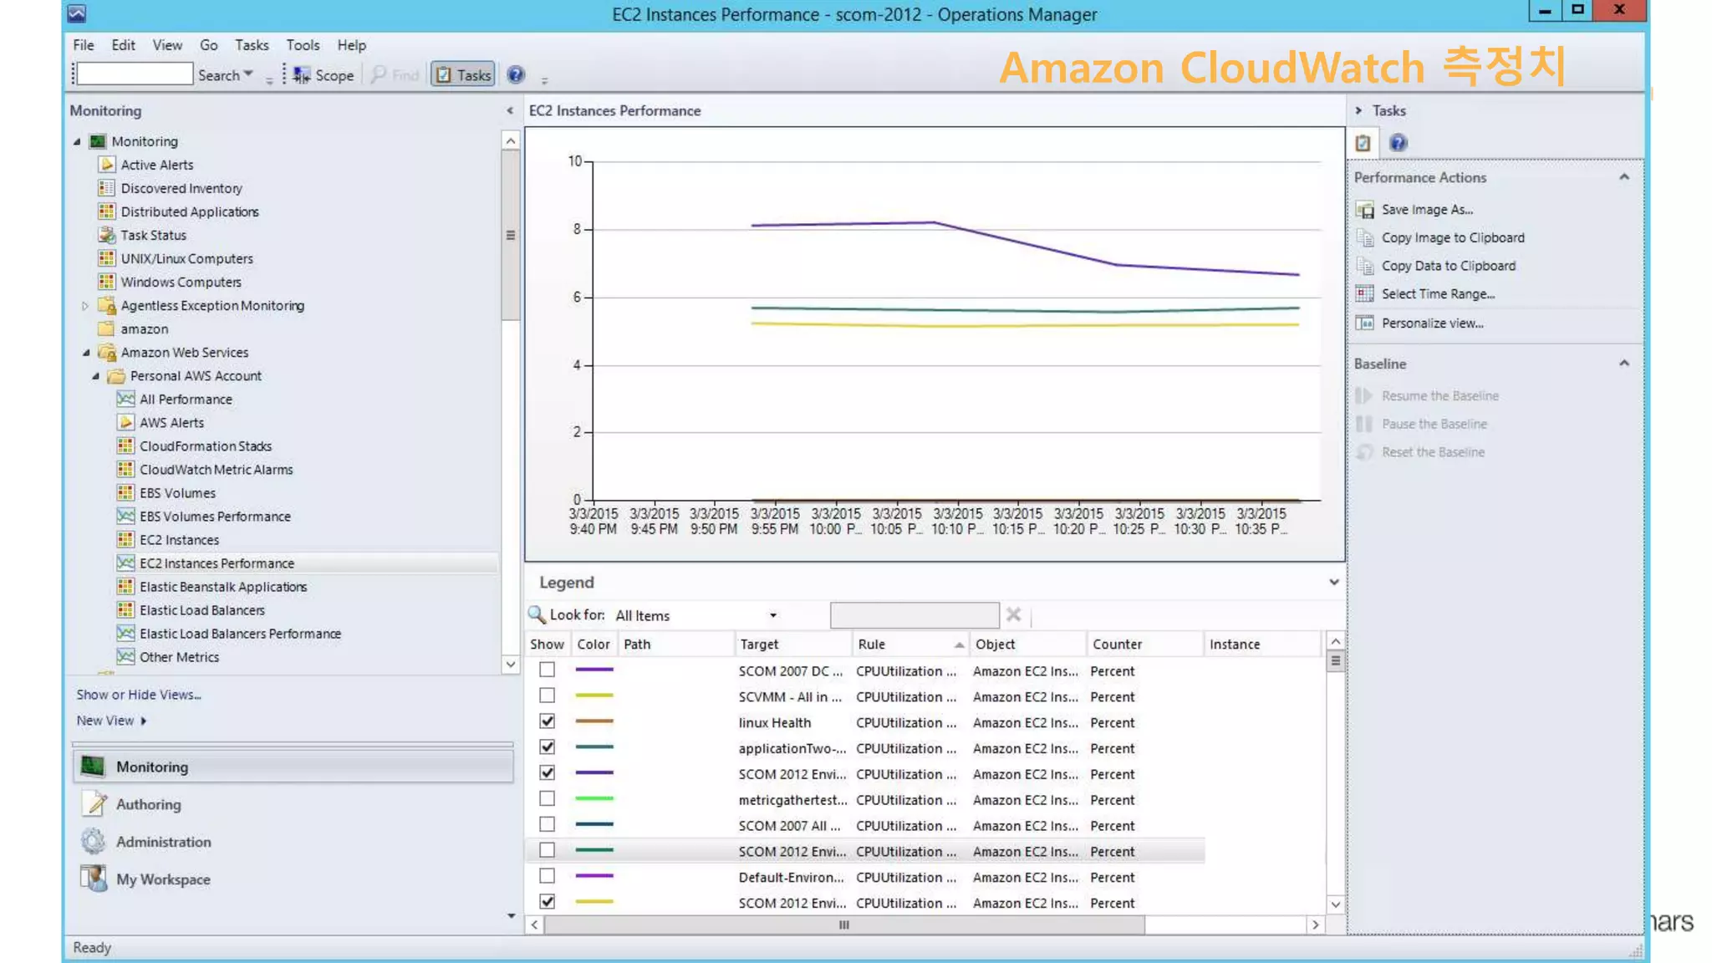Image resolution: width=1712 pixels, height=963 pixels.
Task: Click the Active Alerts view icon
Action: 106,165
